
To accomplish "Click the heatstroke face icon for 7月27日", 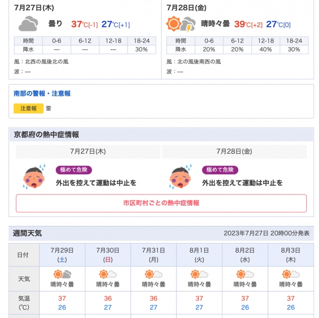I will (34, 177).
